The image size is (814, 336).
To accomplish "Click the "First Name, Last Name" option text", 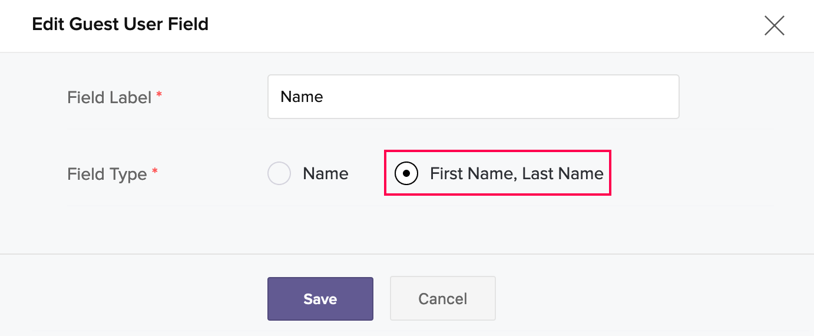I will point(517,174).
